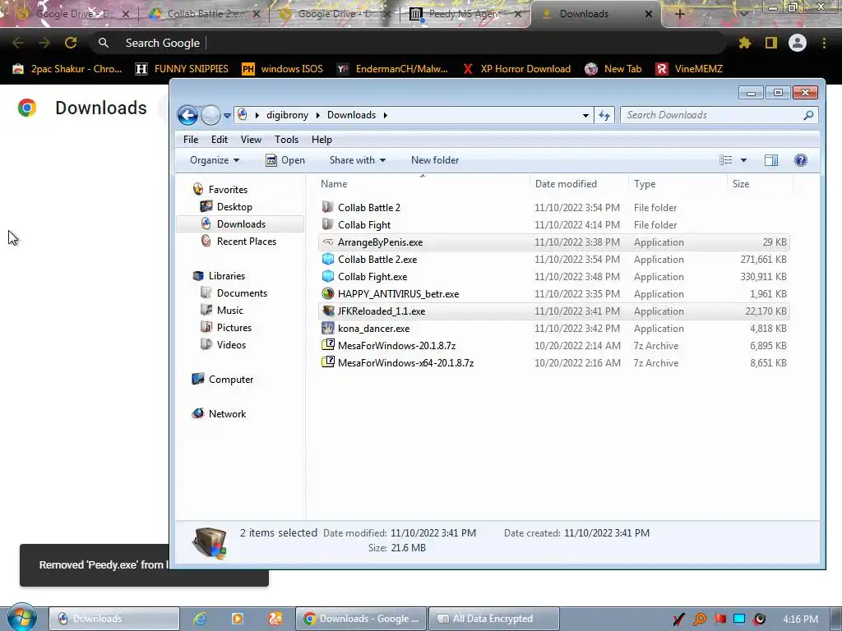842x631 pixels.
Task: Select MesaForWindows-20.1.8.7z archive icon
Action: [328, 345]
